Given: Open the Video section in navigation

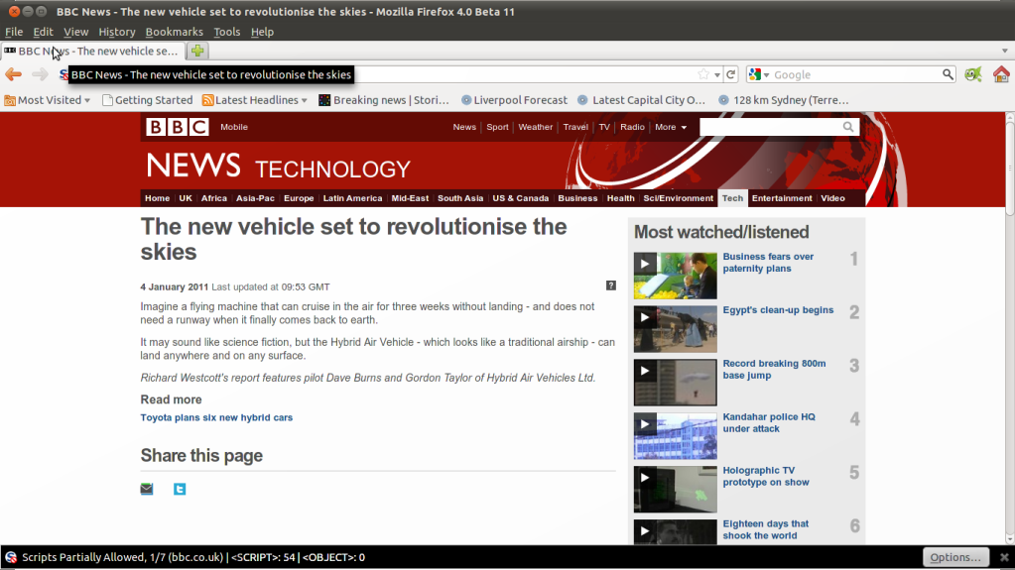Looking at the screenshot, I should pyautogui.click(x=832, y=198).
